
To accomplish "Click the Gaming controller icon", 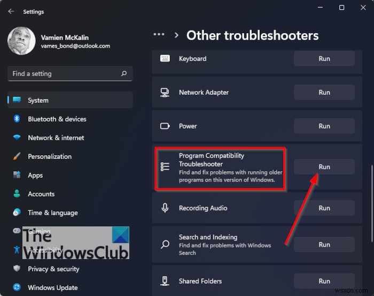I will [17, 231].
